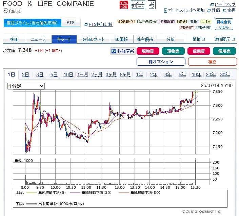Viewport: 240px width, 216px height.
Task: Click the 現物買 button
Action: (148, 51)
